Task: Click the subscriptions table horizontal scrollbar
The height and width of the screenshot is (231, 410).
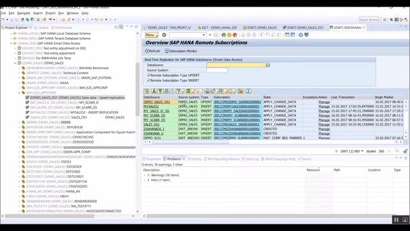Action: coord(190,142)
